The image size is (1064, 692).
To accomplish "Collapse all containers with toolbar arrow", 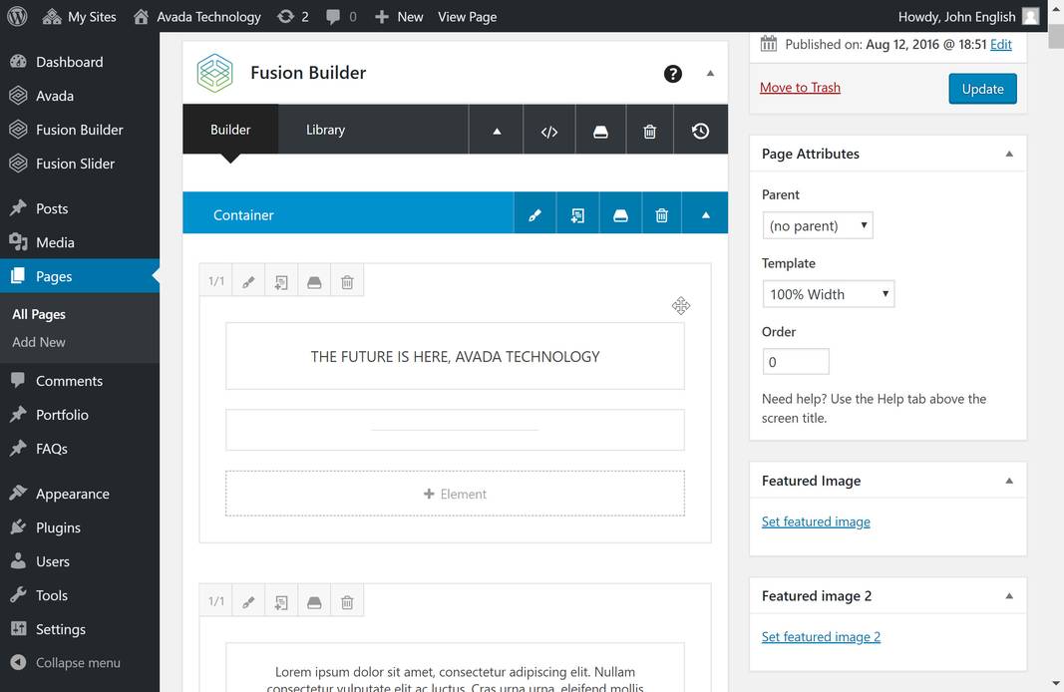I will pos(496,131).
